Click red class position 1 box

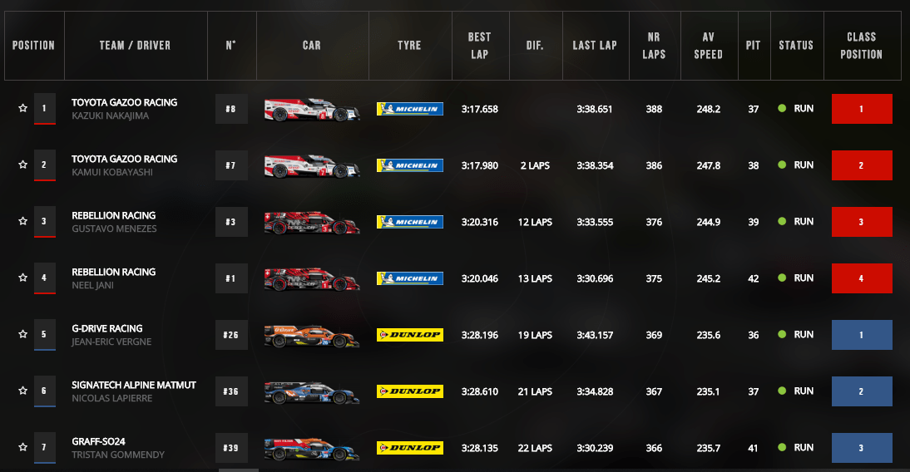(x=862, y=109)
